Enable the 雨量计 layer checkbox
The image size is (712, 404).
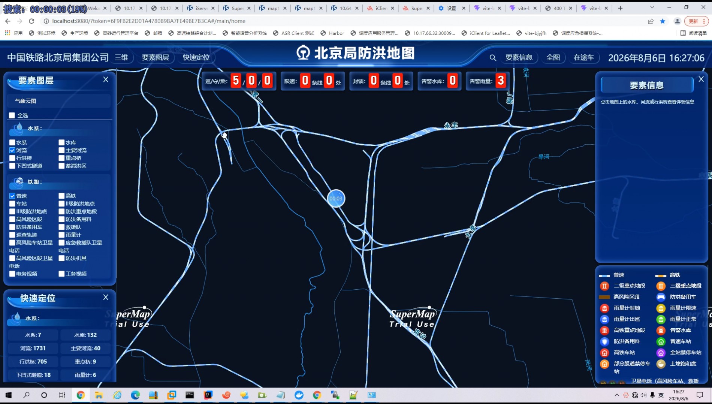[x=61, y=235]
